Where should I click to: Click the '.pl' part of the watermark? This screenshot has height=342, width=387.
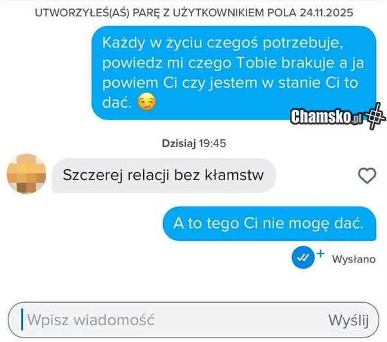tap(357, 119)
